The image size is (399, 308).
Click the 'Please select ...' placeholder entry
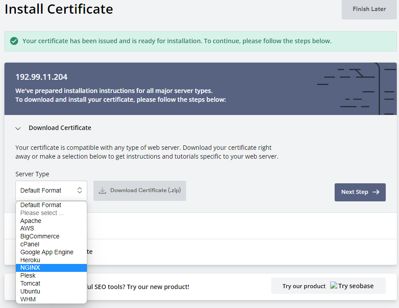pos(52,213)
